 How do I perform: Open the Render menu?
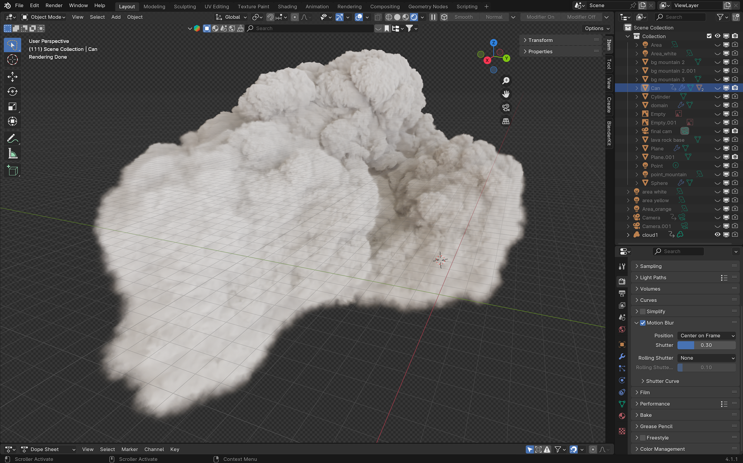54,5
